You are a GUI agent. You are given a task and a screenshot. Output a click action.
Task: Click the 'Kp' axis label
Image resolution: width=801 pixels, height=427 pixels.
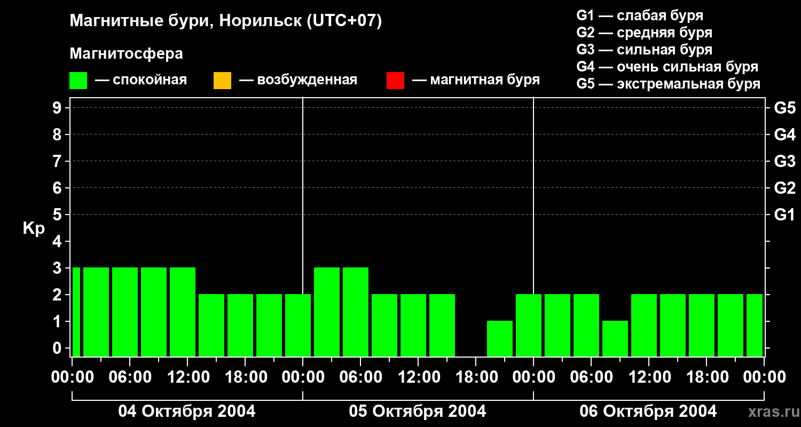[34, 228]
